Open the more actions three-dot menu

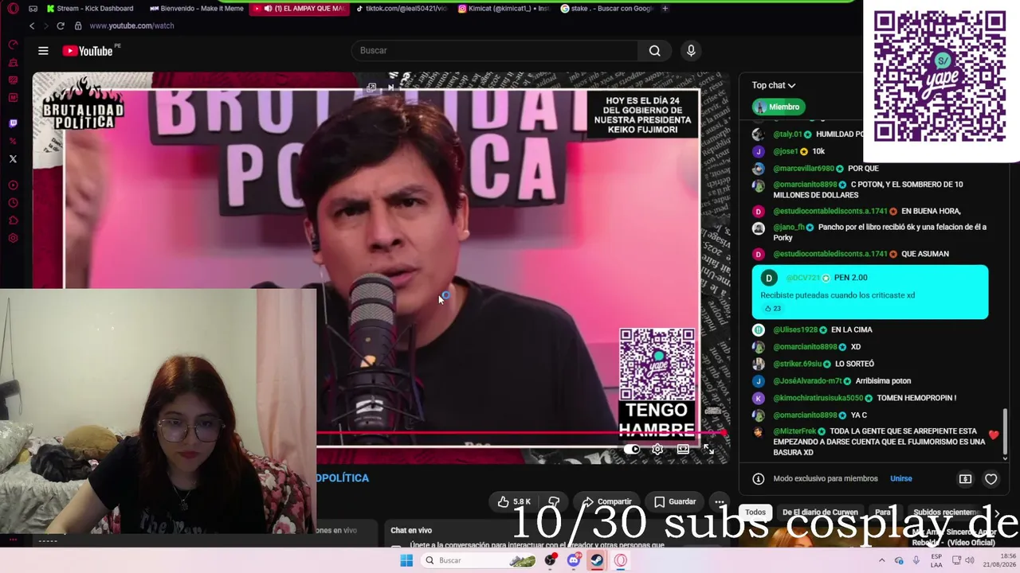(x=720, y=502)
